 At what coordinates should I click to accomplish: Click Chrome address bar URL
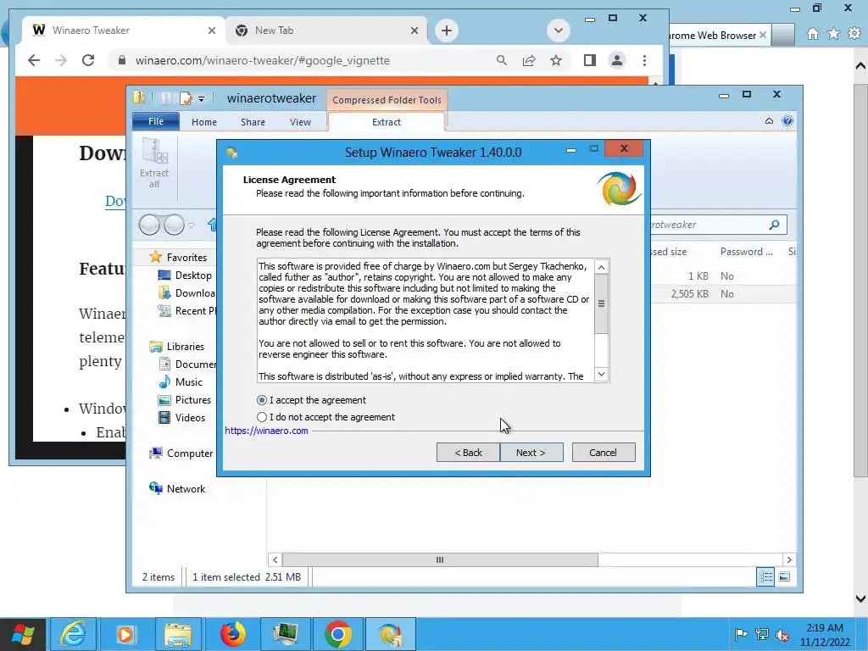point(263,60)
